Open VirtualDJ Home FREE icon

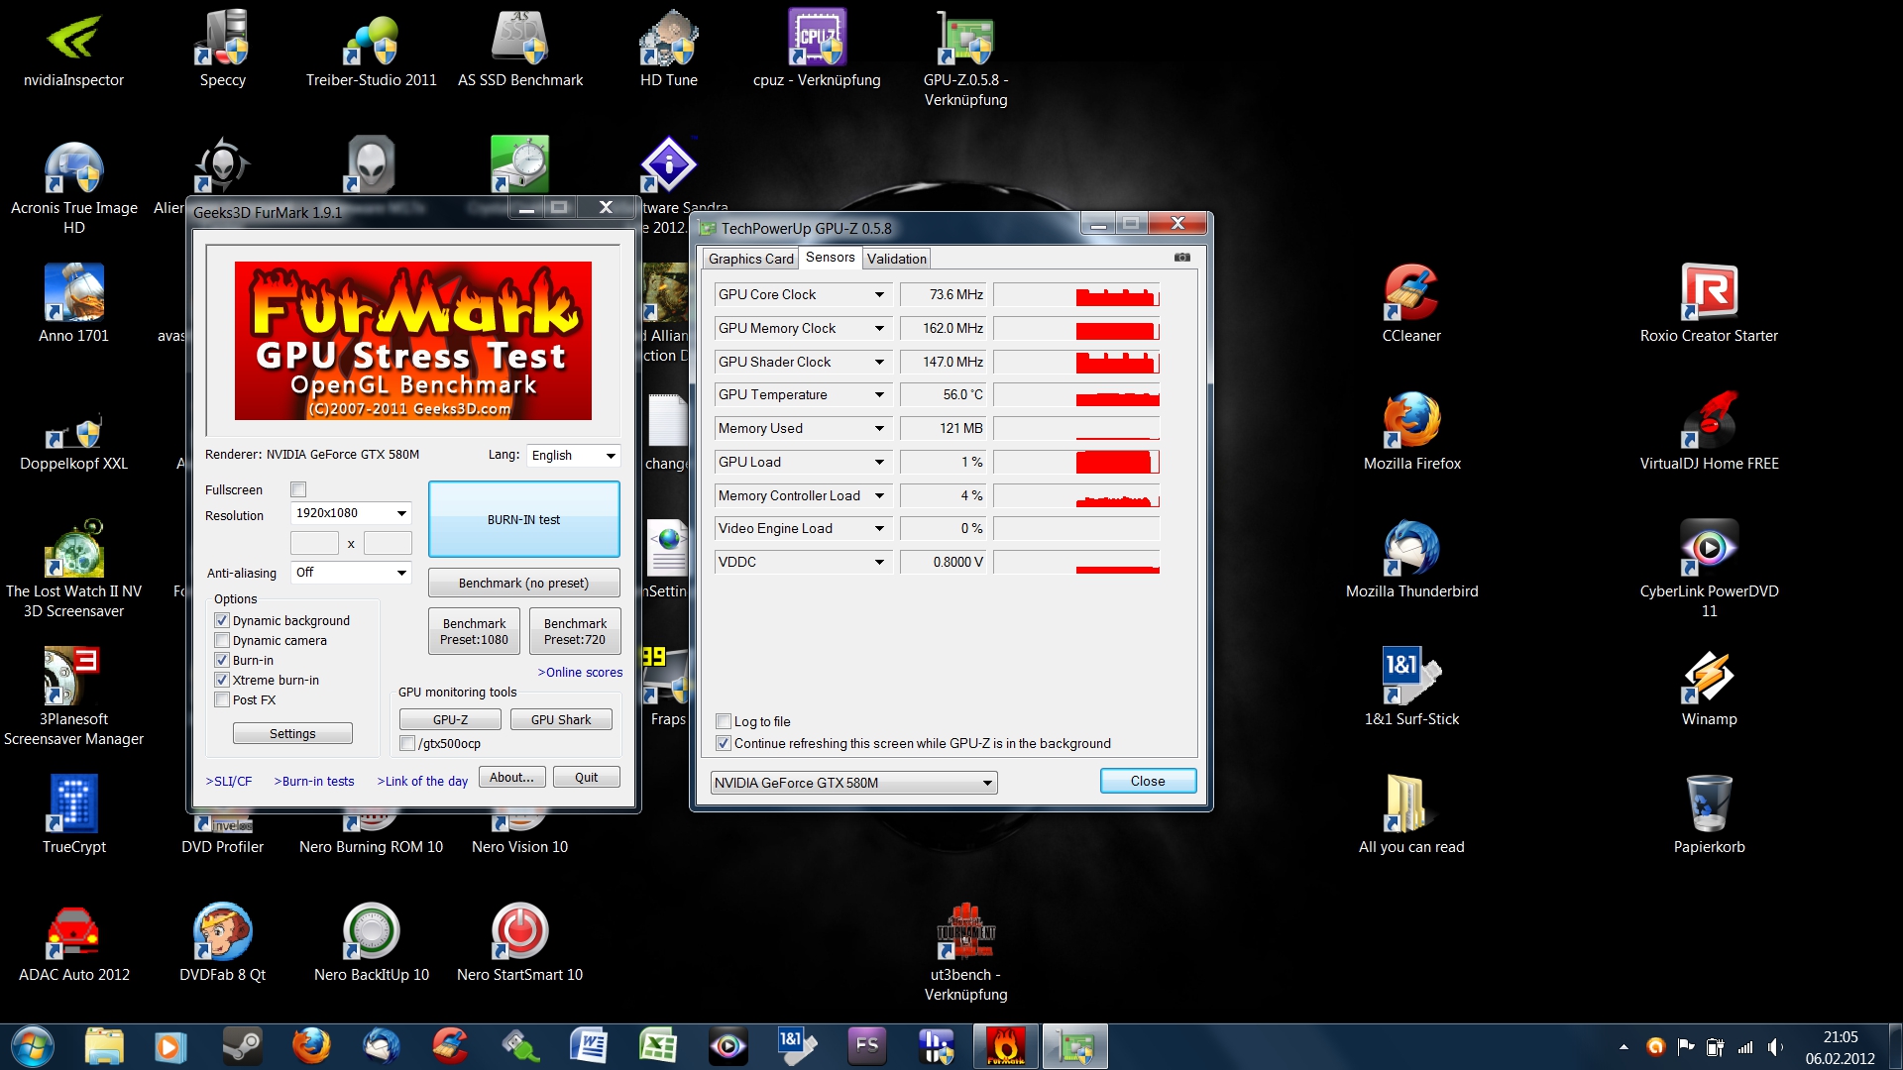[1709, 432]
